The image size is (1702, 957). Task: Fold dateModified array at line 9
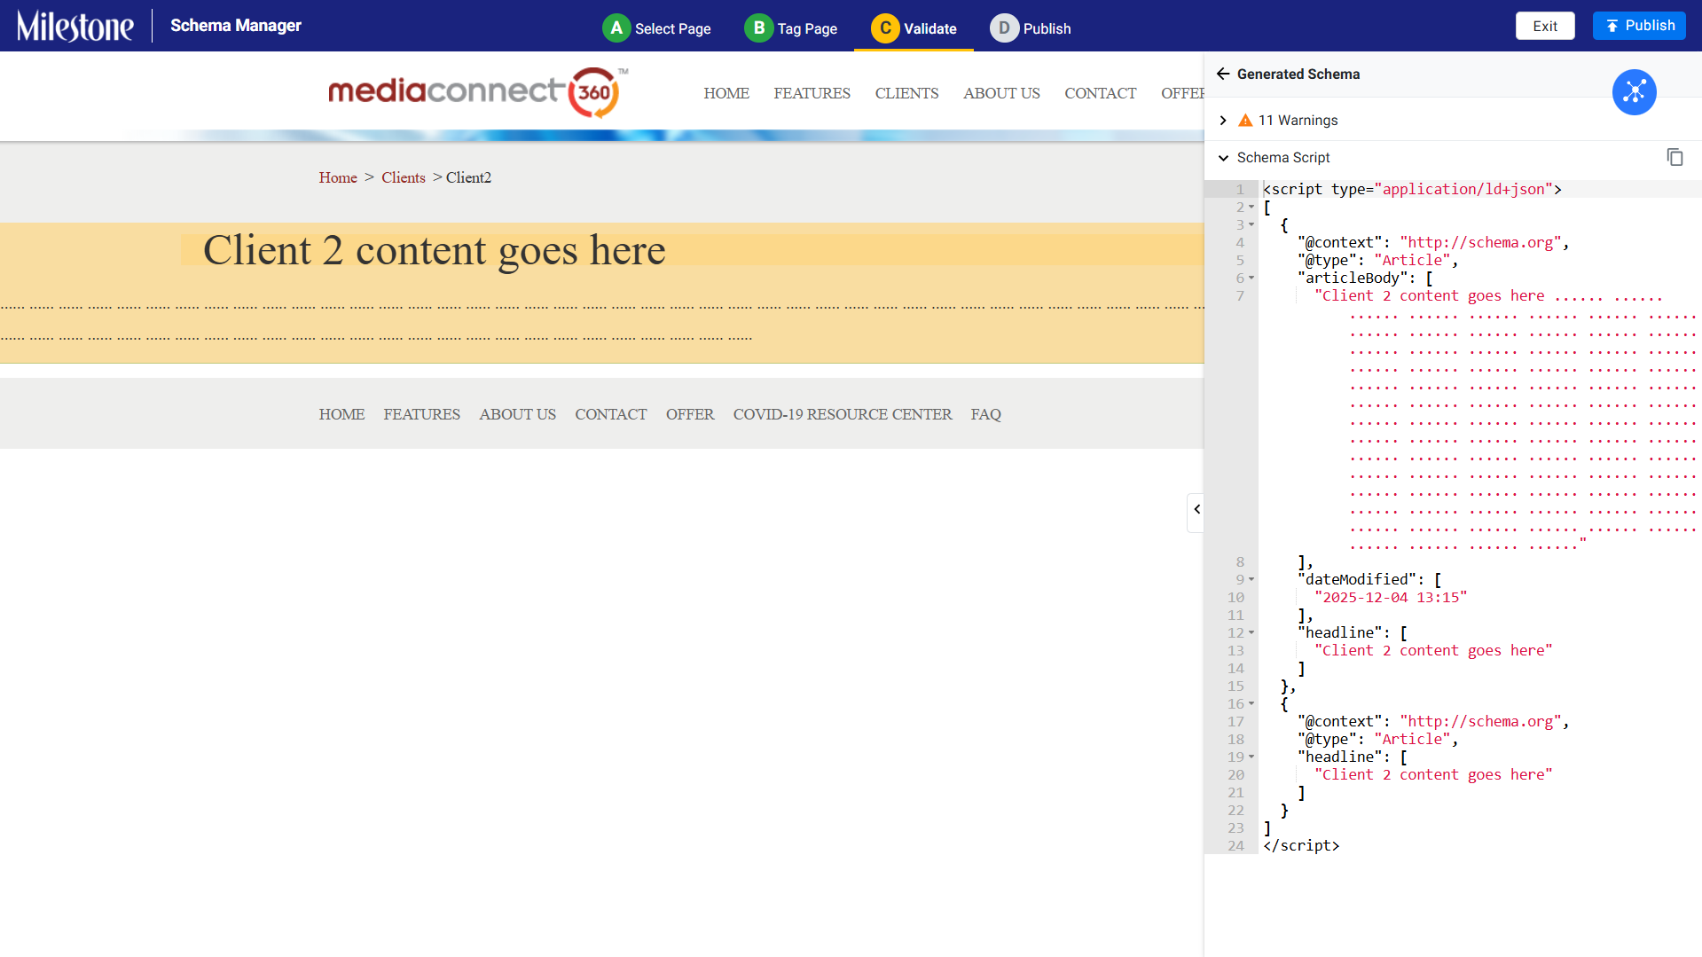tap(1251, 580)
